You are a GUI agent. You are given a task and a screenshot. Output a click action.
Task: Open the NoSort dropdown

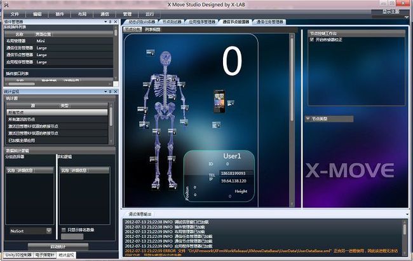[x=49, y=231]
